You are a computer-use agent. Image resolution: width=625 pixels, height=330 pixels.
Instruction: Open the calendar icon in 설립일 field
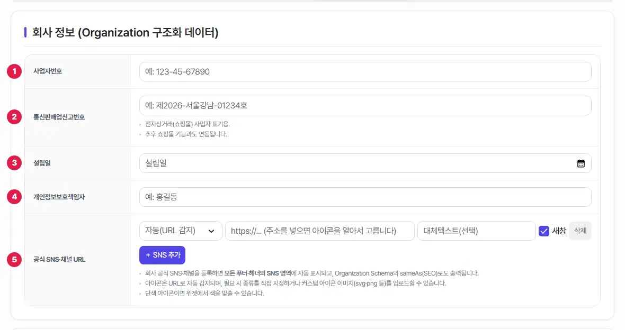tap(581, 163)
